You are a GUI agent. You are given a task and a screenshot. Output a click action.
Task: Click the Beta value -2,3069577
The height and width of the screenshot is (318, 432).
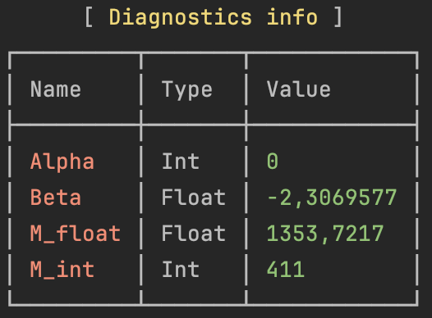332,198
